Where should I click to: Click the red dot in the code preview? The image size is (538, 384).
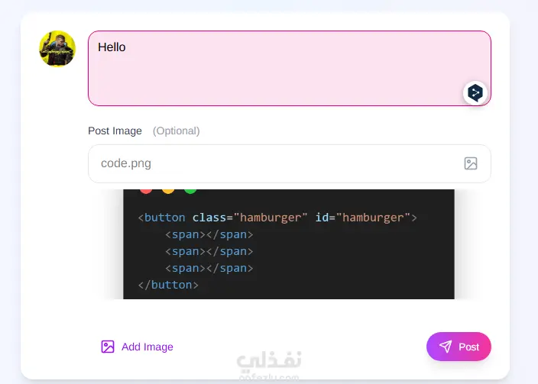[x=146, y=189]
